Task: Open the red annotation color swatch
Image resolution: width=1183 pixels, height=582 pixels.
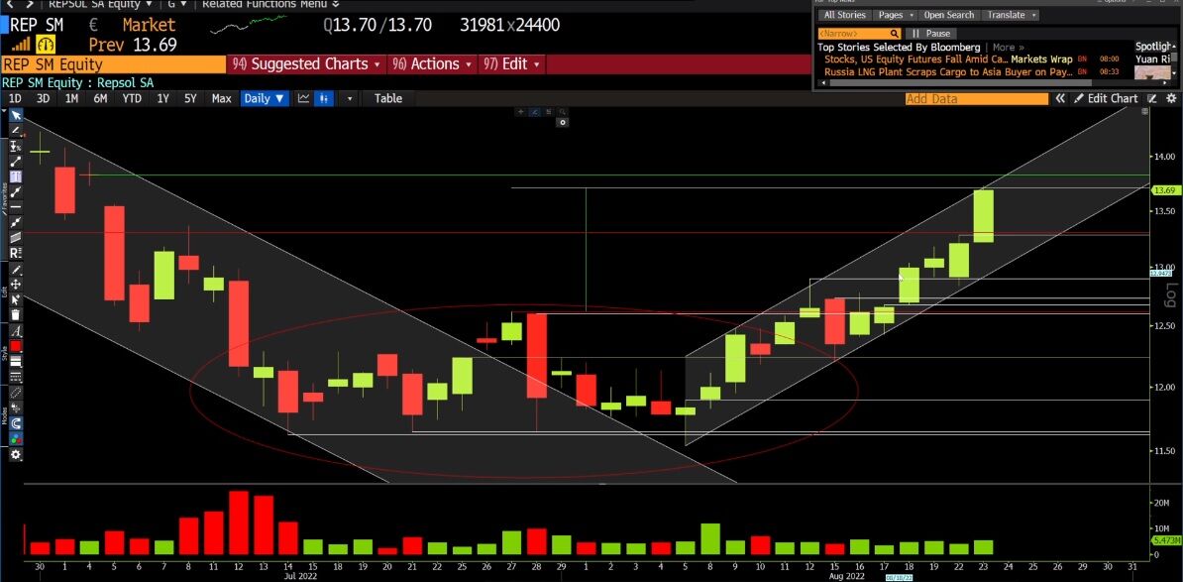Action: click(16, 346)
